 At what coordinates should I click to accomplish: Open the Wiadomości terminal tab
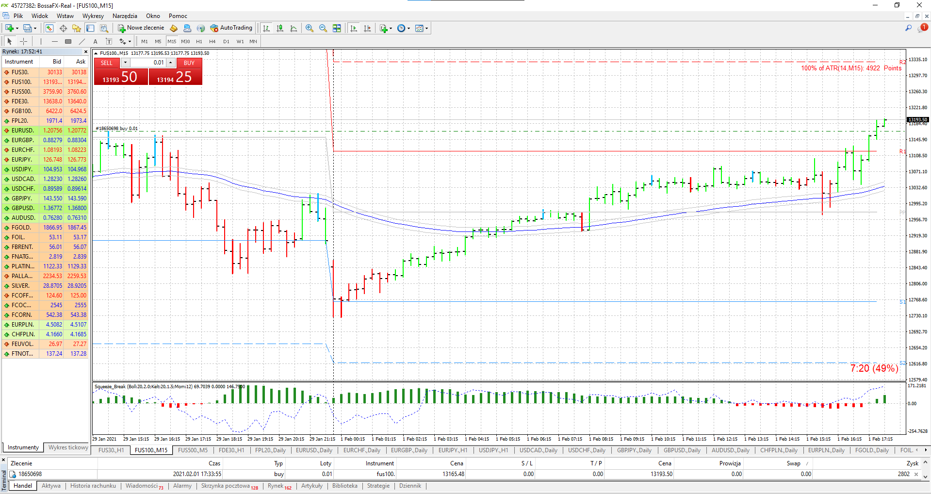(144, 486)
